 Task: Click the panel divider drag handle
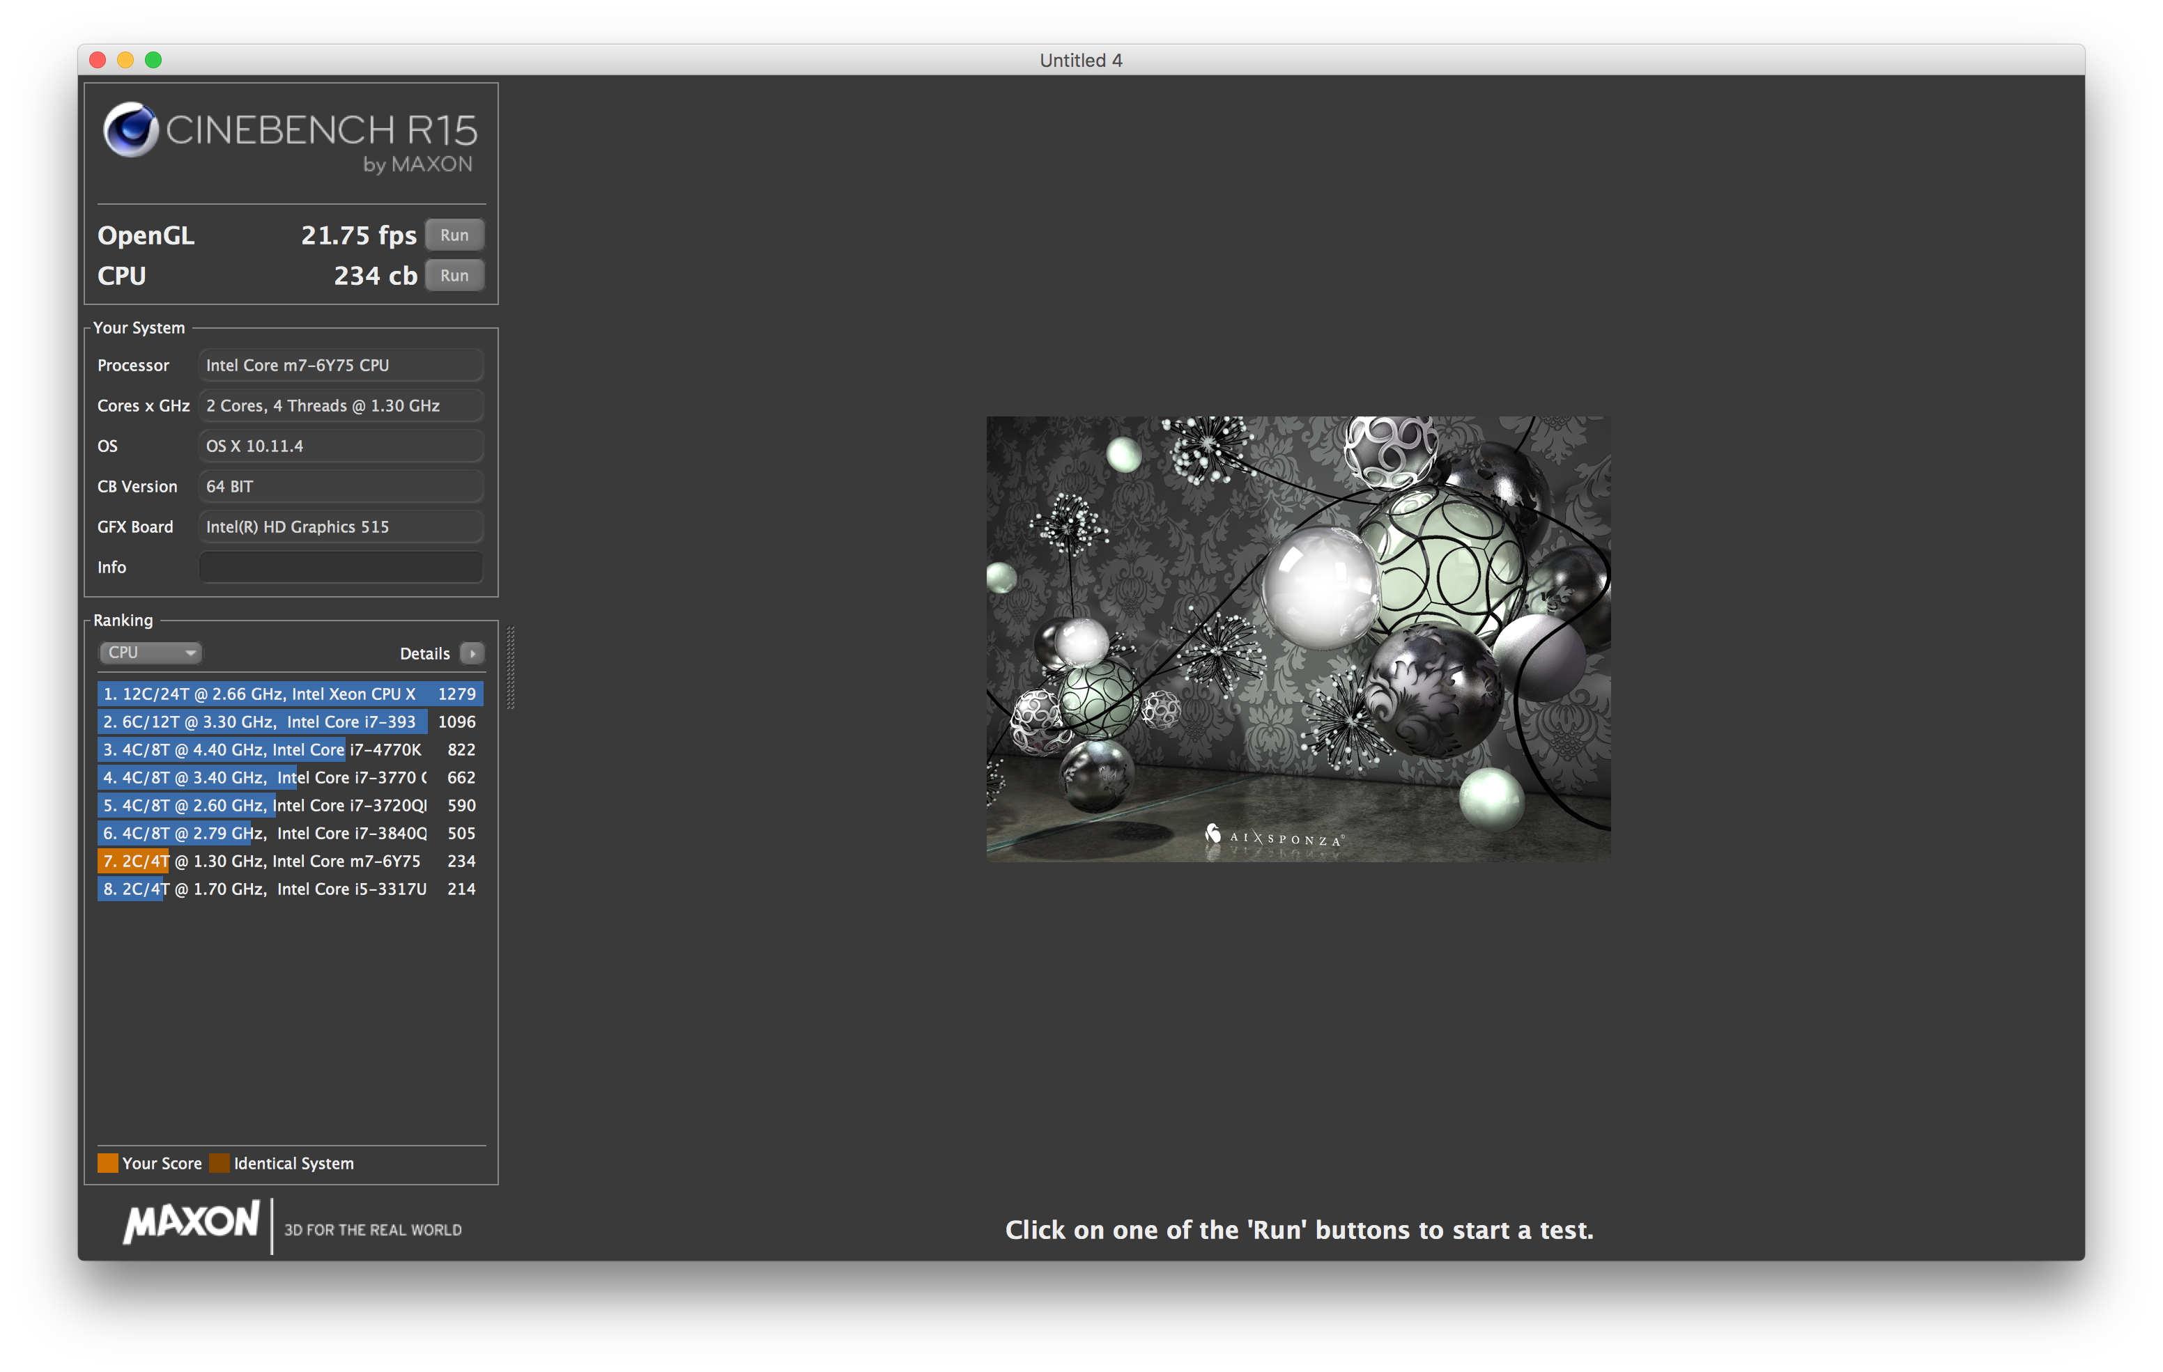(x=511, y=667)
